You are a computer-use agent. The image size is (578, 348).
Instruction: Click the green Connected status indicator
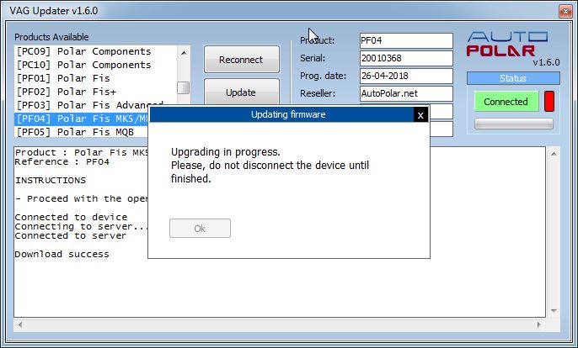[506, 102]
